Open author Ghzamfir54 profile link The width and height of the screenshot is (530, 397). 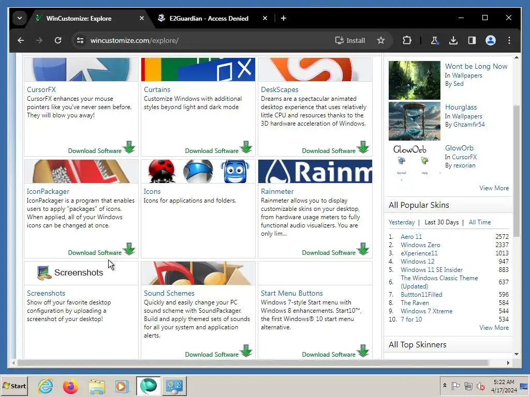pyautogui.click(x=469, y=125)
